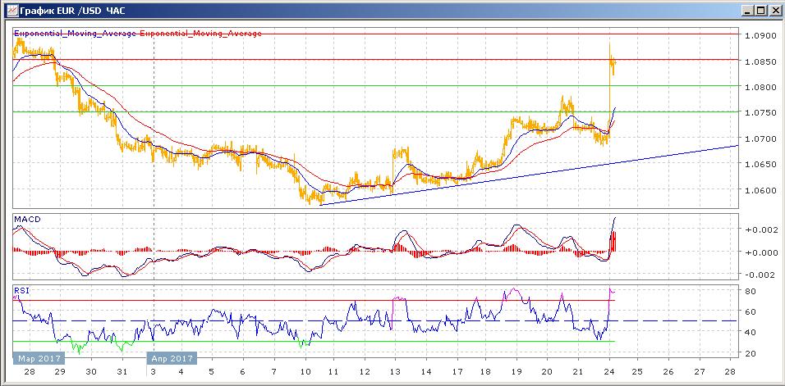Click date axis label 12
The image size is (785, 386).
point(364,372)
